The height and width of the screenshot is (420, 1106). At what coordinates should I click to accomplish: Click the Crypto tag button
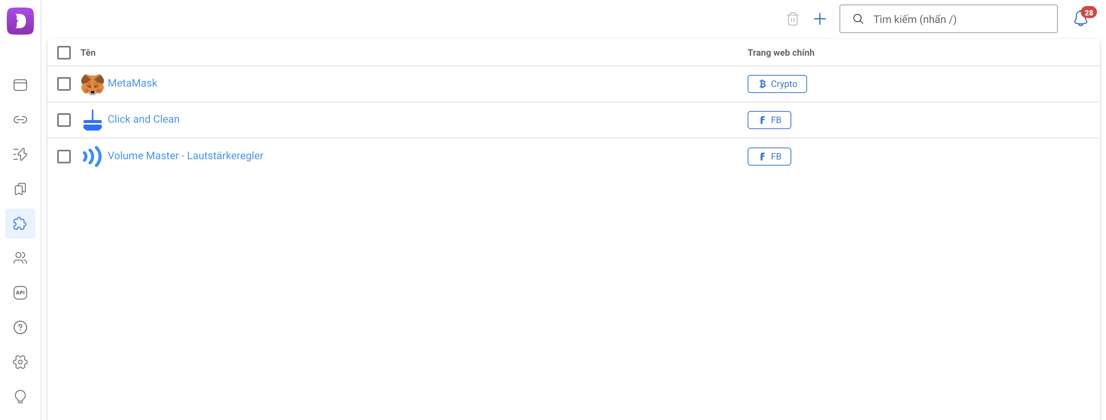point(777,84)
